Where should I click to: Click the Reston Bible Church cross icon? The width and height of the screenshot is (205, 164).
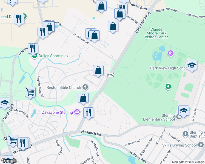click(x=85, y=87)
